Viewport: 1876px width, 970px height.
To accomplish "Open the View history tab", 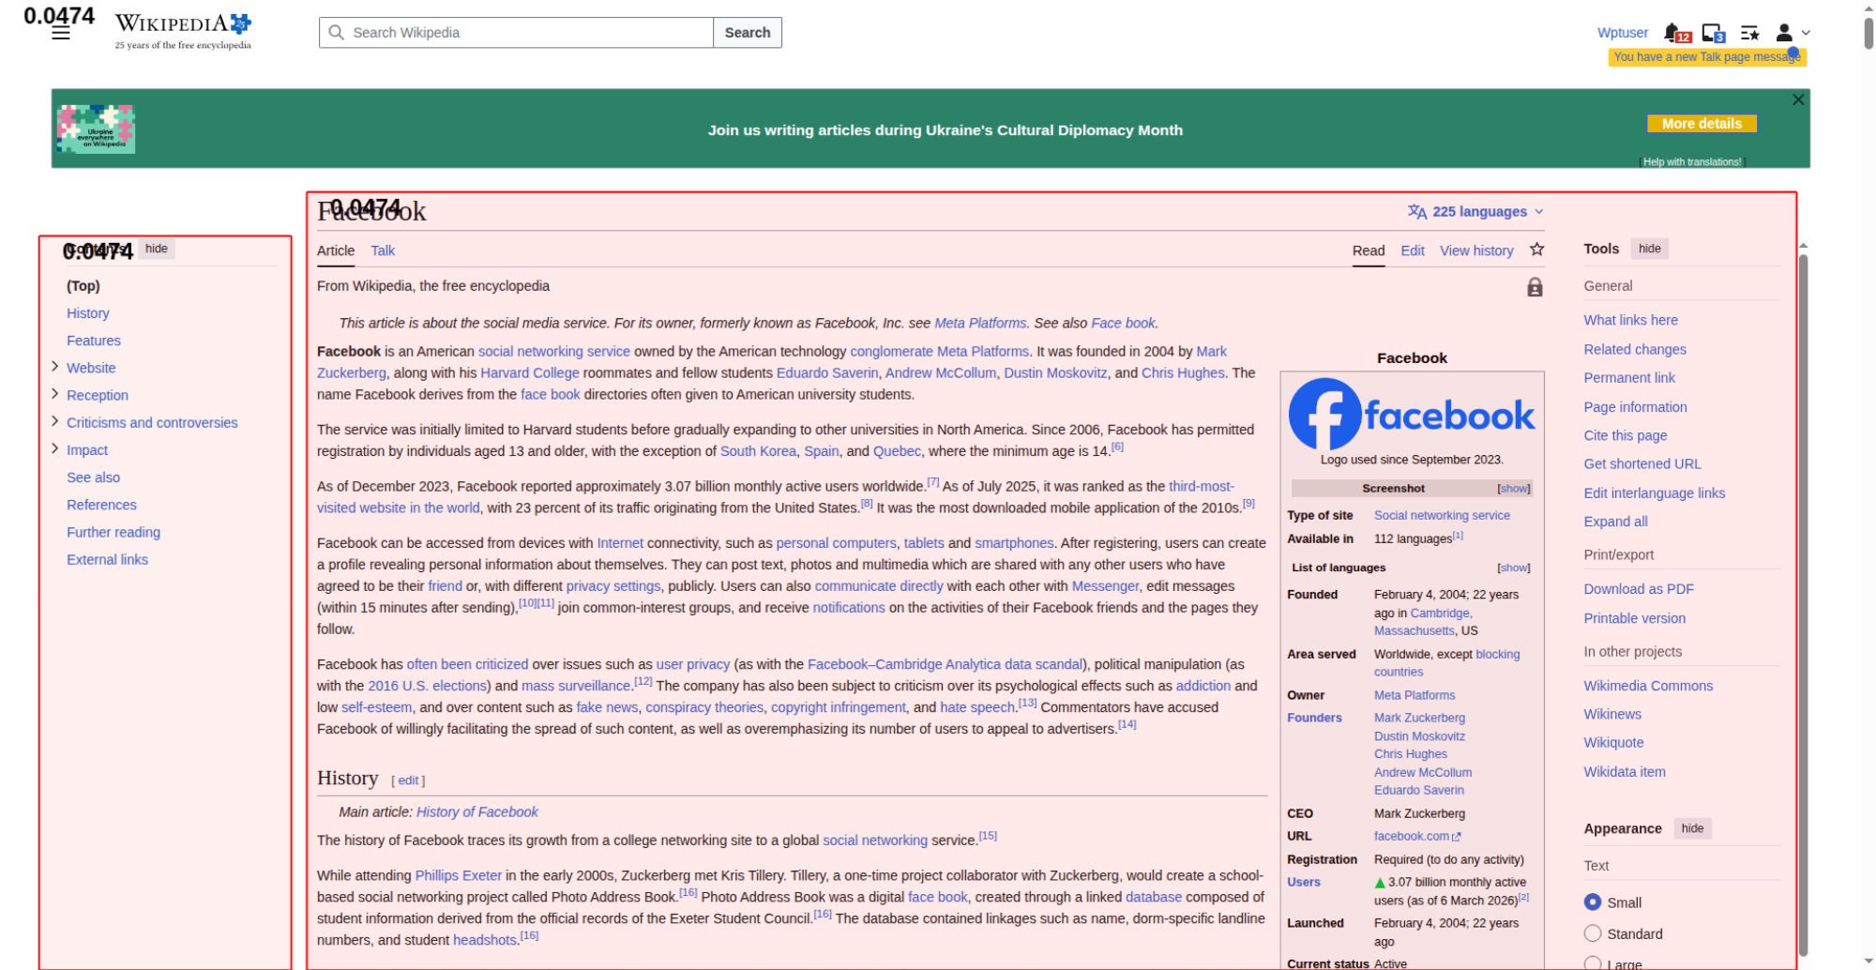I will pyautogui.click(x=1476, y=250).
